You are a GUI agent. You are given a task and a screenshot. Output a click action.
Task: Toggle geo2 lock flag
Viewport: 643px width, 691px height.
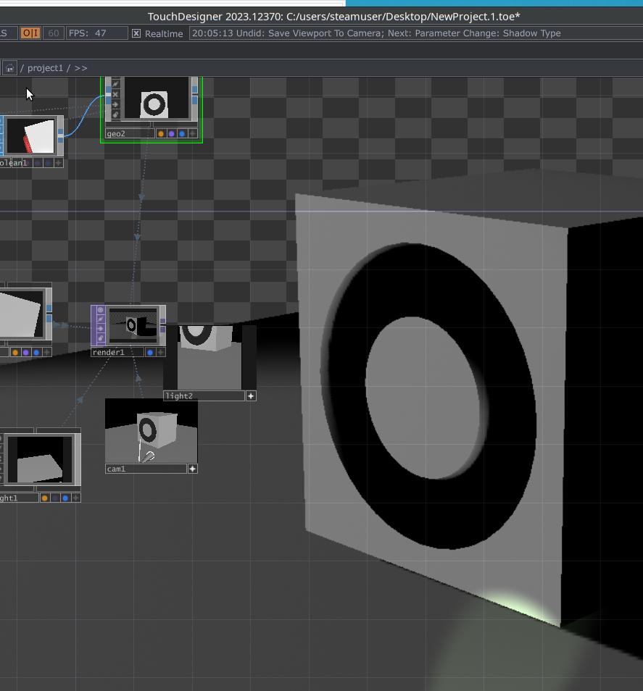(115, 114)
